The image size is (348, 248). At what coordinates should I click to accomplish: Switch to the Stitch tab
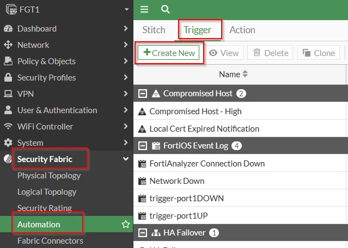[154, 30]
